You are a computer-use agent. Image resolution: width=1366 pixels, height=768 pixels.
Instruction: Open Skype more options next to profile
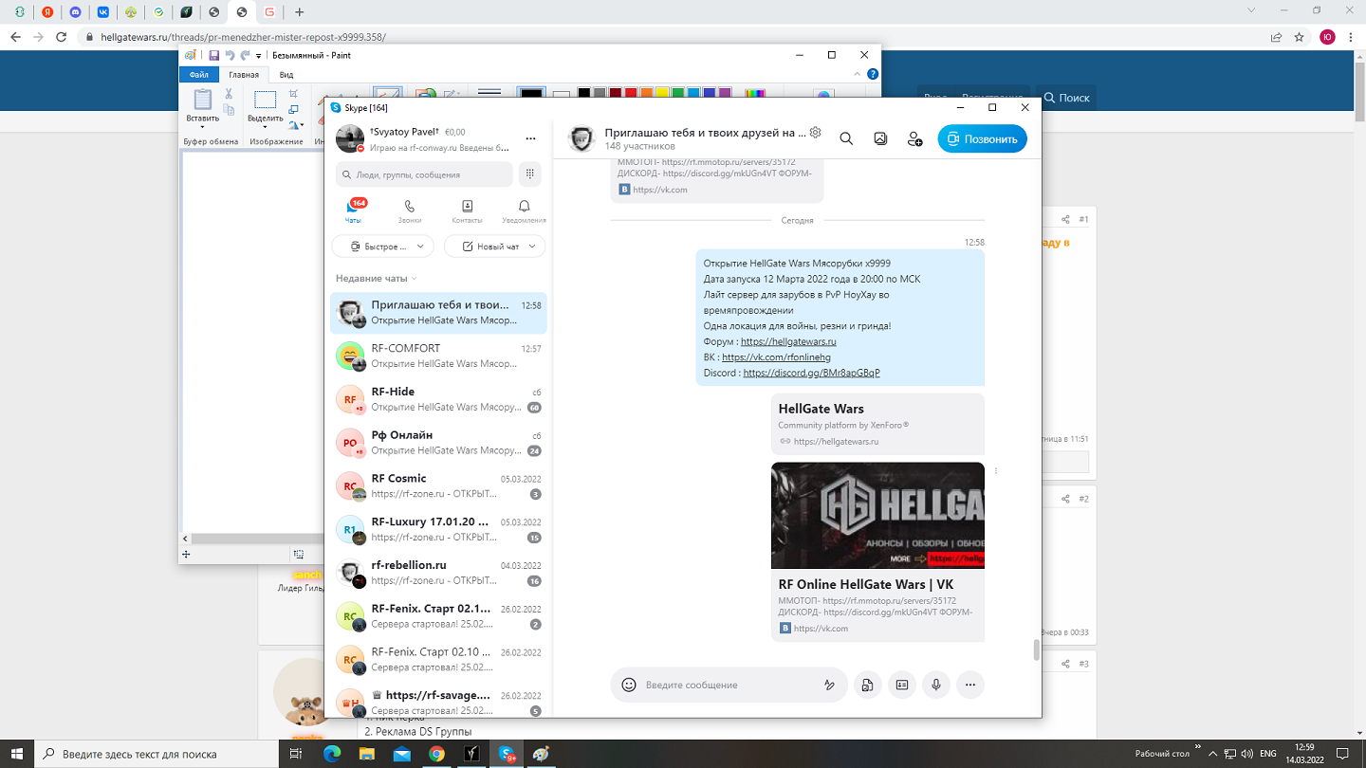[531, 138]
